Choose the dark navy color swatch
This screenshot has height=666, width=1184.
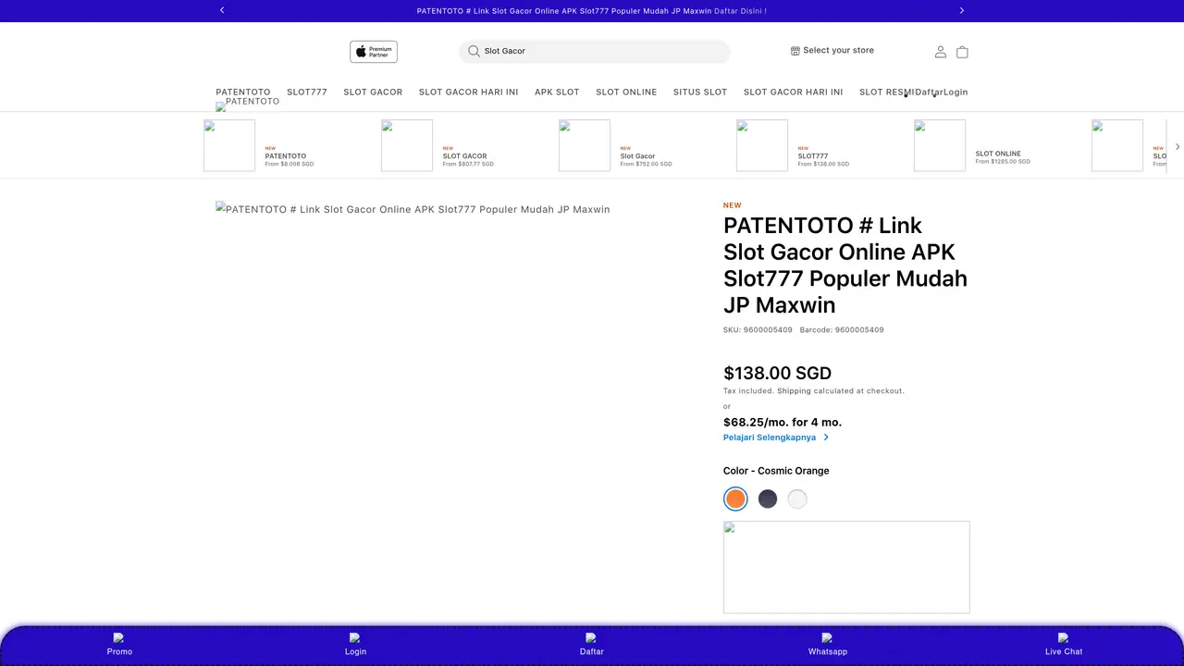coord(768,499)
